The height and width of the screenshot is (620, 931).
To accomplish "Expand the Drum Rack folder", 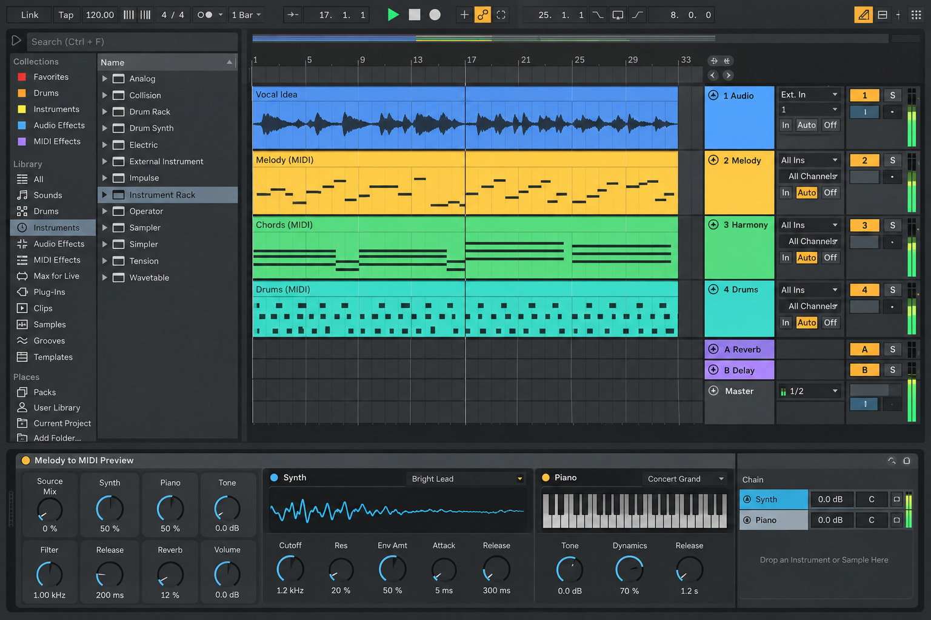I will pyautogui.click(x=105, y=112).
